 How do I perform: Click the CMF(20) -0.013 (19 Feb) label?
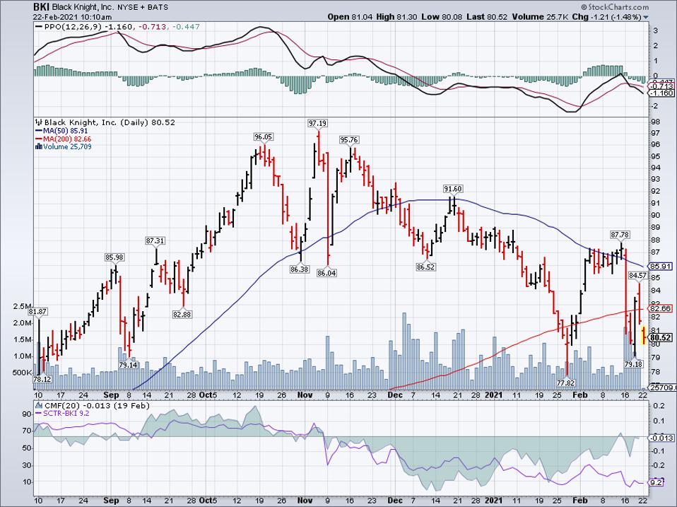click(x=97, y=405)
